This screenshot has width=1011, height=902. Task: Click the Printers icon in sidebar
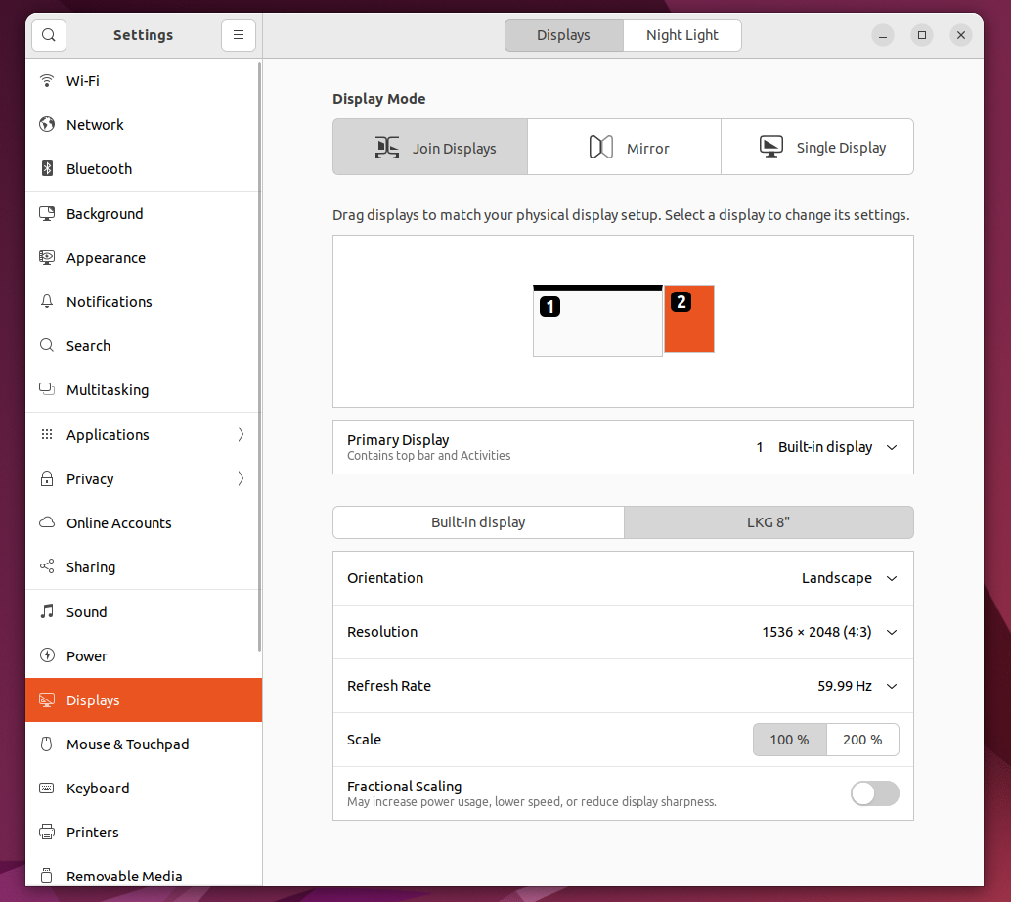click(x=46, y=832)
